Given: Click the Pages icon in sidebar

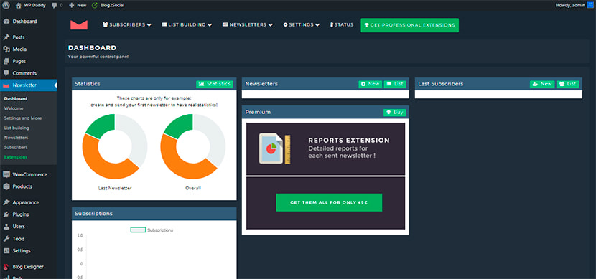Looking at the screenshot, I should [x=6, y=61].
